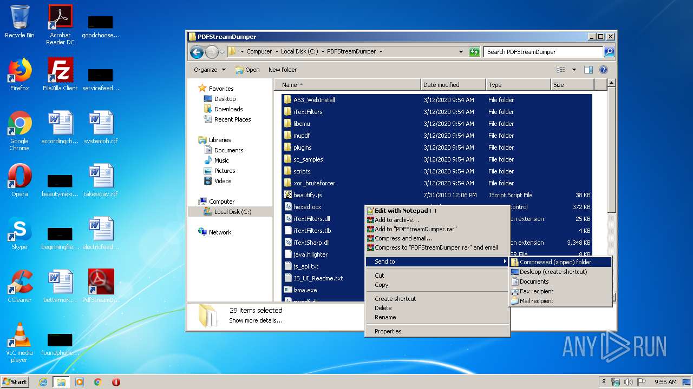Choose Rename in the context menu
This screenshot has height=389, width=693.
coord(437,317)
